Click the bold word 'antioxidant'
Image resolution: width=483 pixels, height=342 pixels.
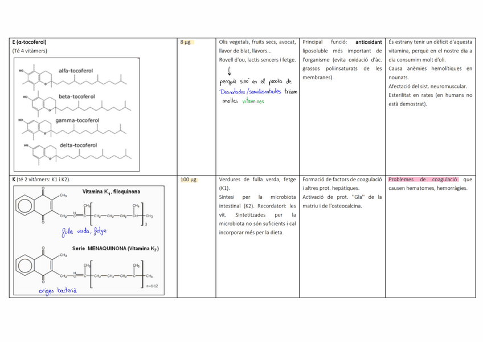369,42
